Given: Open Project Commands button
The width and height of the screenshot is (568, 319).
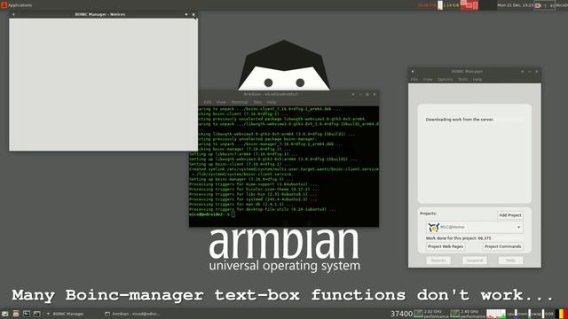Looking at the screenshot, I should [503, 246].
